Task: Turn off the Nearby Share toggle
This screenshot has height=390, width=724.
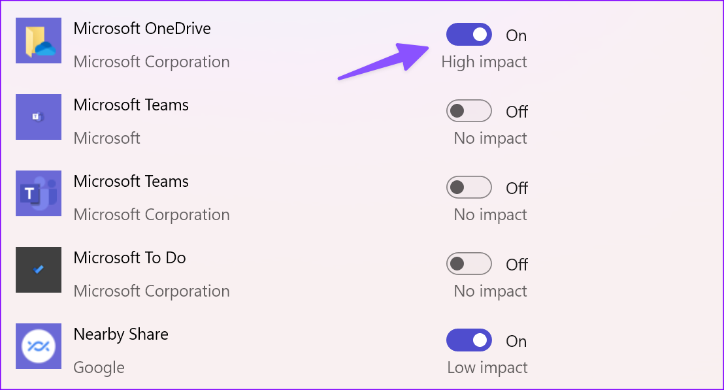Action: [x=469, y=340]
